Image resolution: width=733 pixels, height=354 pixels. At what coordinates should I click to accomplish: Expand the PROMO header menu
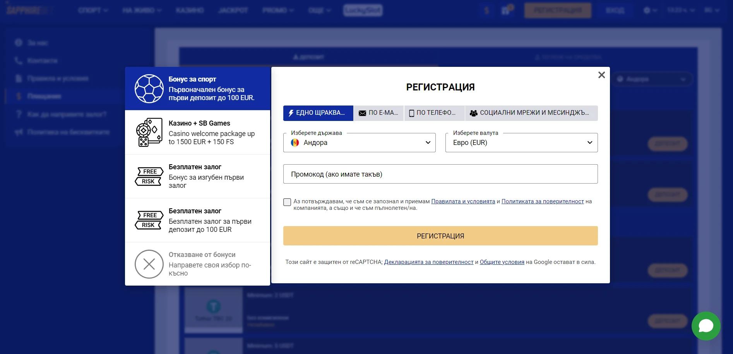[278, 10]
